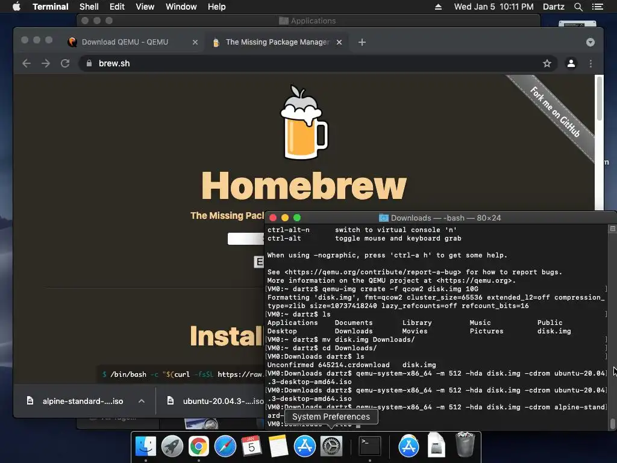Screen dimensions: 617x463
Task: Select The Missing Package Manager tab
Action: tap(277, 42)
